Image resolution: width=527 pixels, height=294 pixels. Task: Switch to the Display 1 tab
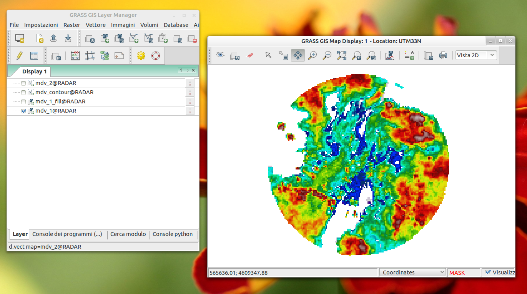34,71
